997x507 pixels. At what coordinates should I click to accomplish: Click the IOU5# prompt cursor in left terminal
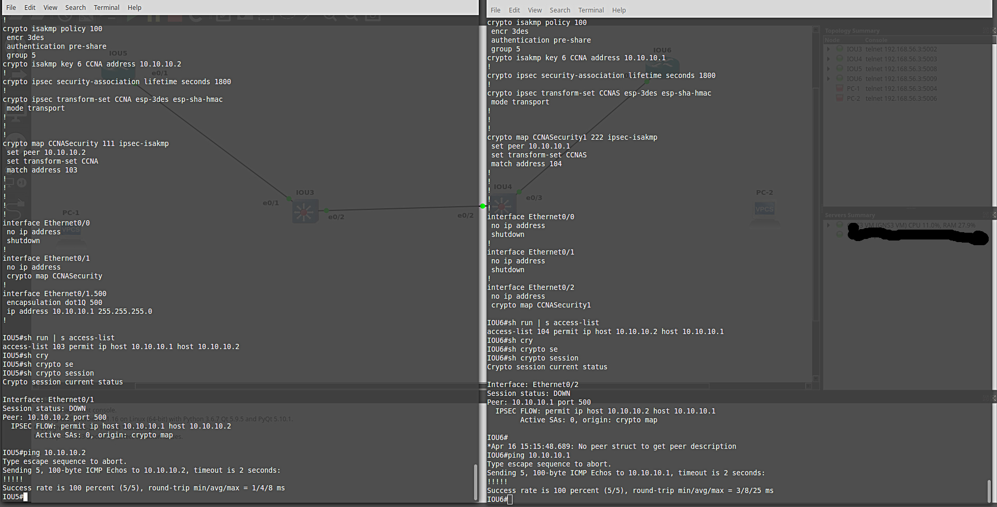click(x=25, y=497)
